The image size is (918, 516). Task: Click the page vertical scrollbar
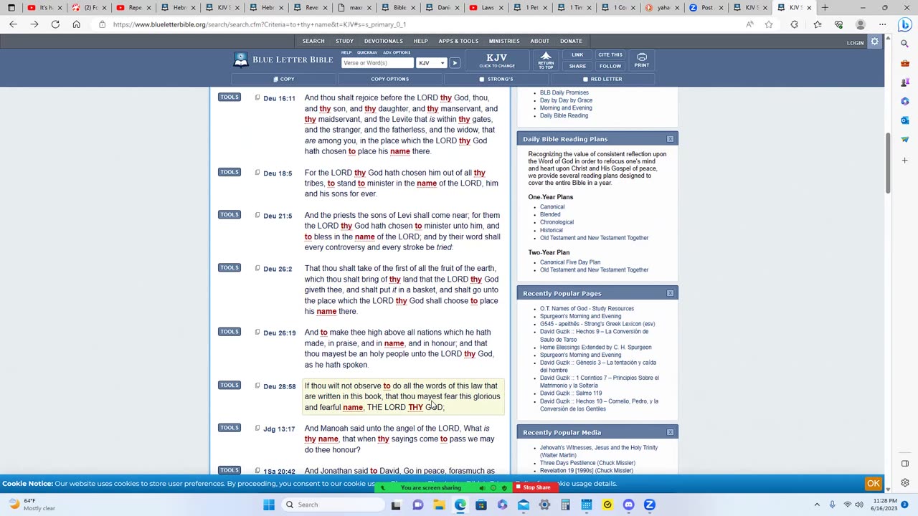[x=887, y=163]
